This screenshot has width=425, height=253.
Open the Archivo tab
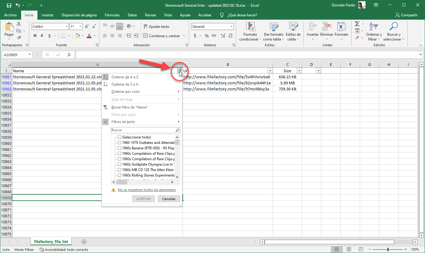[x=10, y=15]
